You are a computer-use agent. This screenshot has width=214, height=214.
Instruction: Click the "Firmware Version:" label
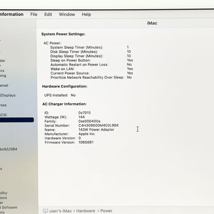[x=60, y=142]
